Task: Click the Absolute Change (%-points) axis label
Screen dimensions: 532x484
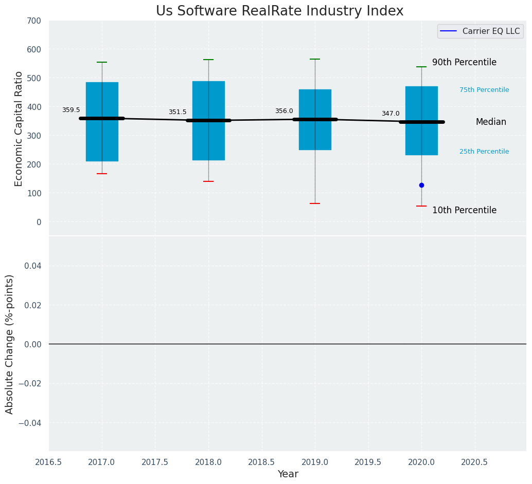Action: point(9,344)
